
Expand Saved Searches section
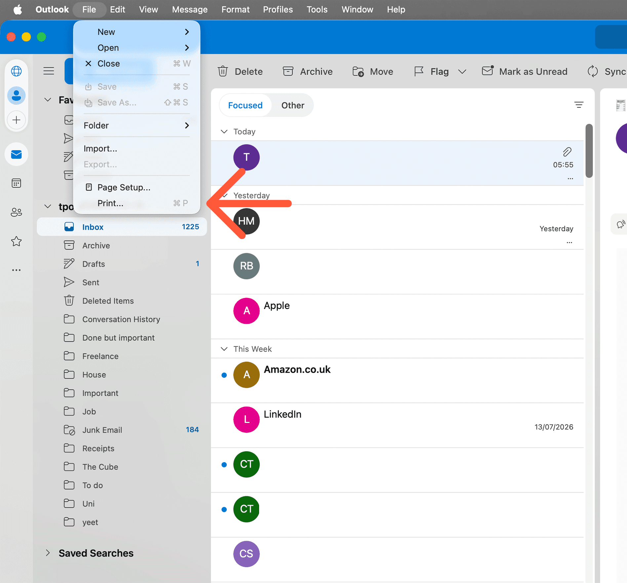[x=48, y=553]
